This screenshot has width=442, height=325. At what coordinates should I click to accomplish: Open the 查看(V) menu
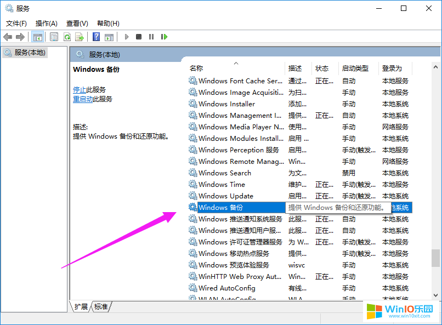coord(77,24)
